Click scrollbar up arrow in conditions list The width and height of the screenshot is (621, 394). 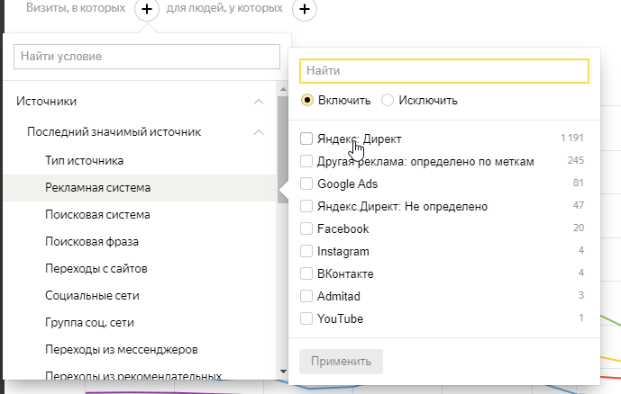pos(283,89)
